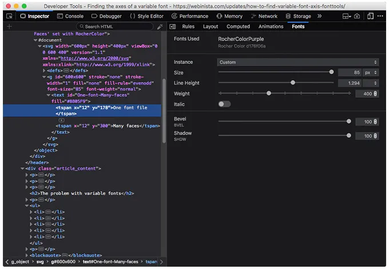389x269 pixels.
Task: Collapse the svg element node
Action: [39, 46]
